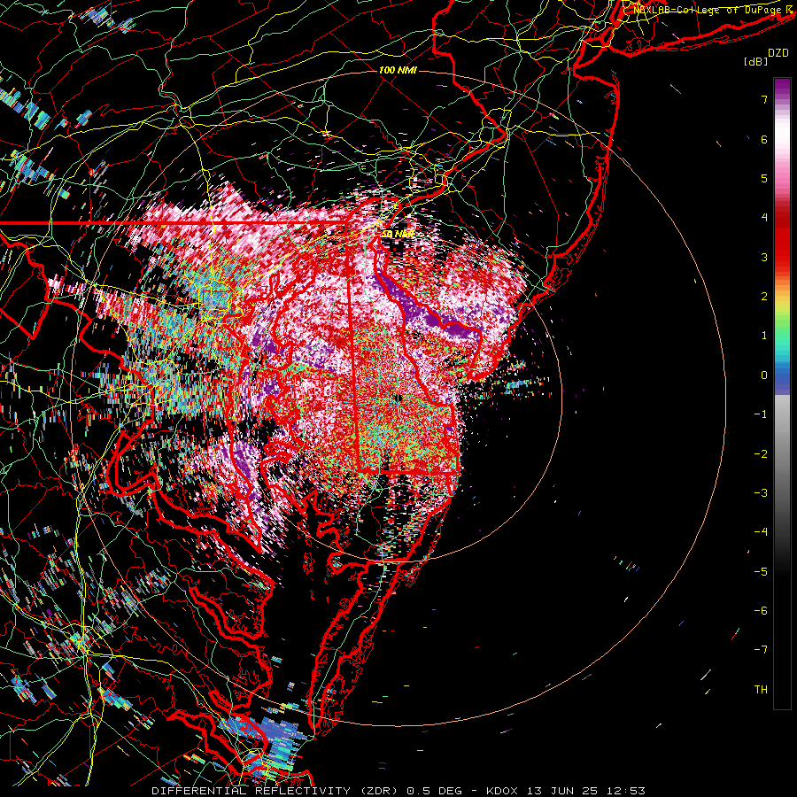Click the "-6" value on the color scale
Viewport: 797px width, 797px height.
tap(761, 611)
